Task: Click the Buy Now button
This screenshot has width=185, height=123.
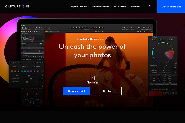Action: [x=108, y=91]
